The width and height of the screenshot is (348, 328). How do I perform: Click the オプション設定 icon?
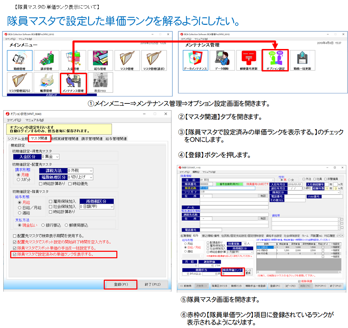(275, 60)
